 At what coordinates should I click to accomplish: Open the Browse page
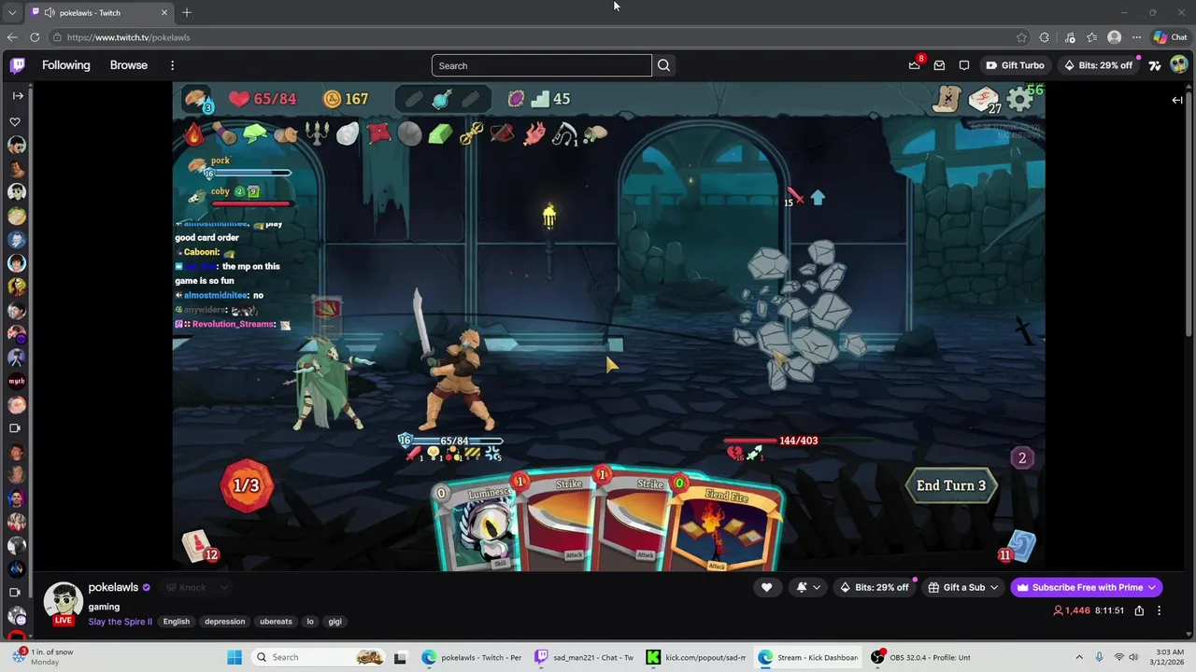click(x=129, y=65)
